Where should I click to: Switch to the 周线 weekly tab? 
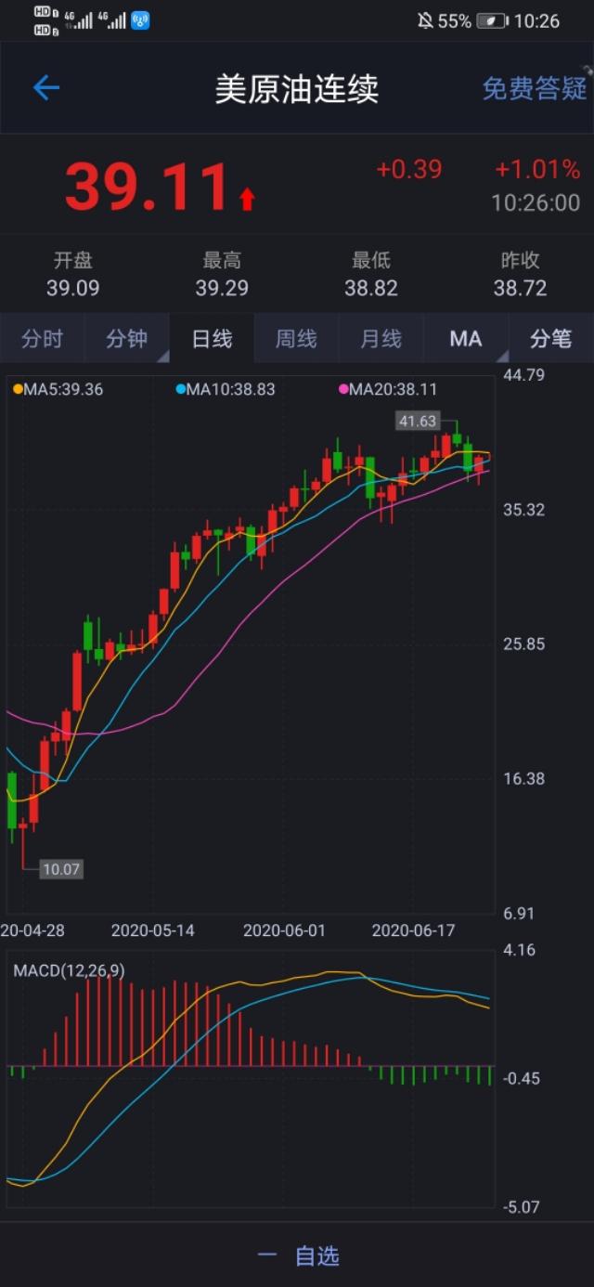(296, 339)
